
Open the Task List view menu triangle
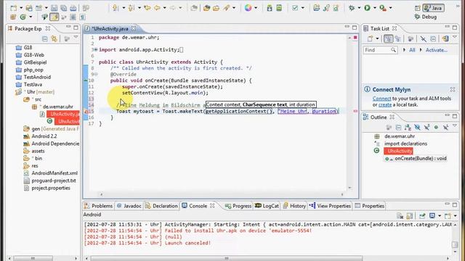coord(455,37)
